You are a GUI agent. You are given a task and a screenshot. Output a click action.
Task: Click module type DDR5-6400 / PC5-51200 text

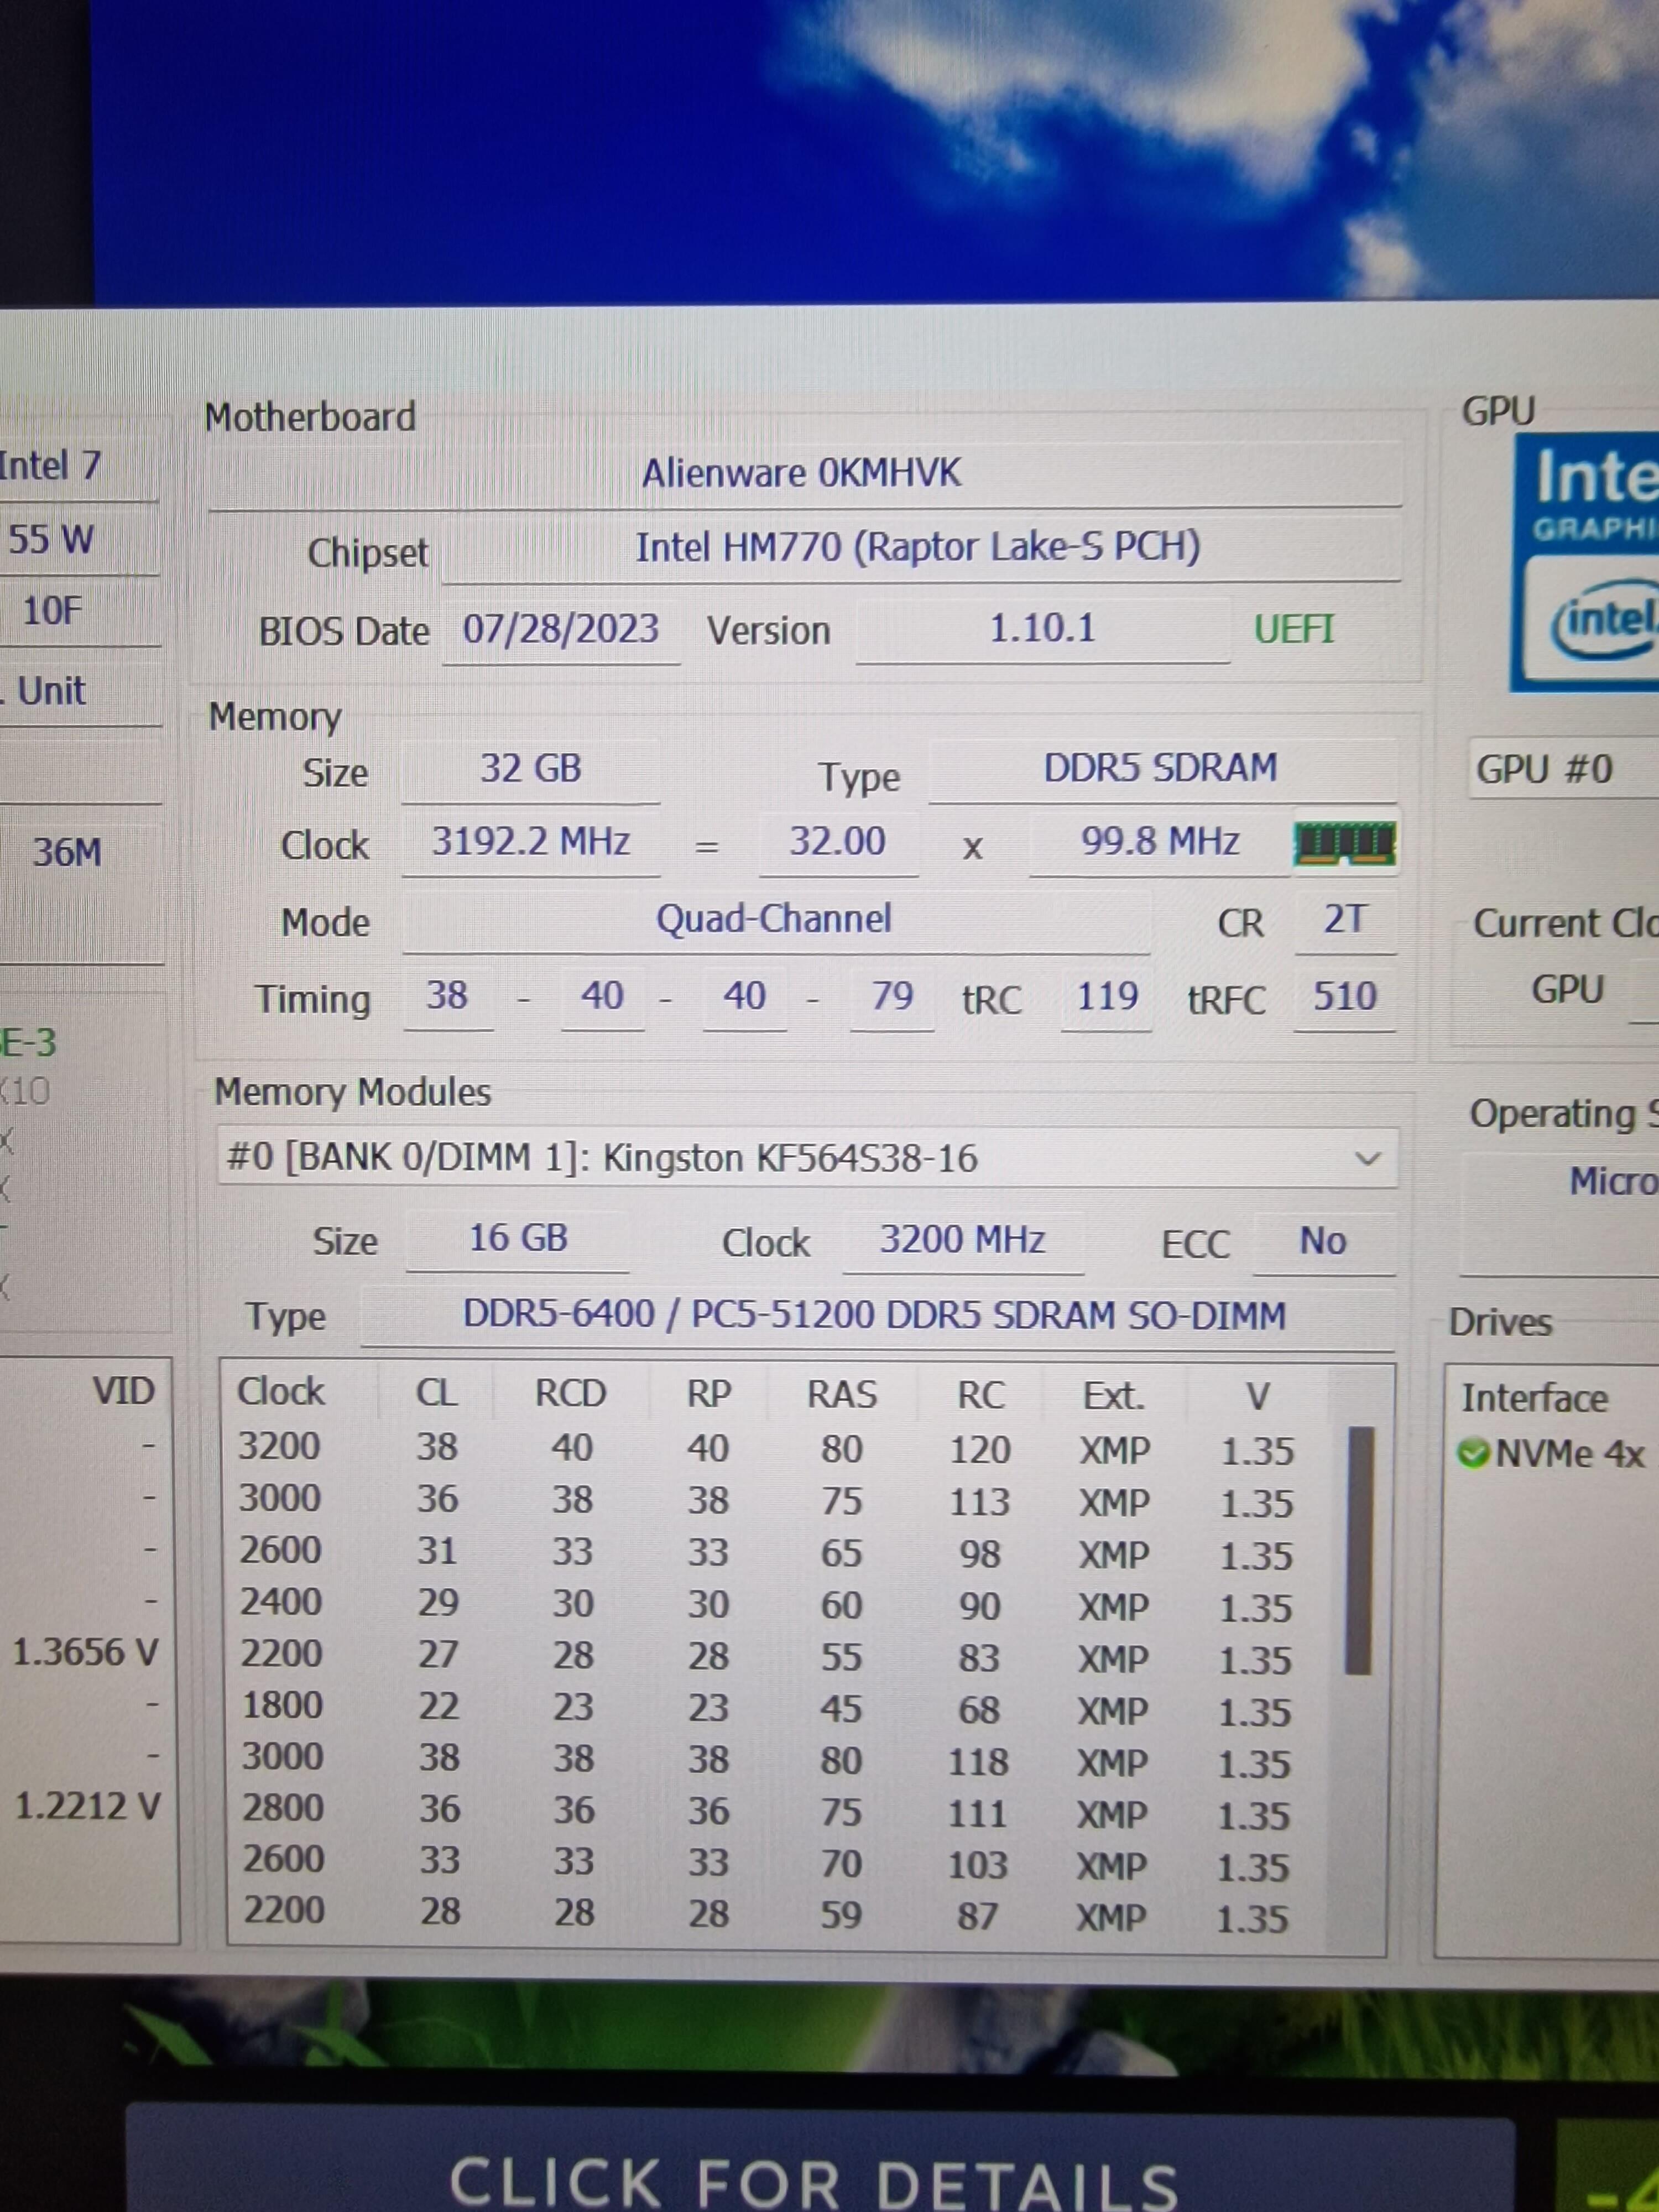874,1315
